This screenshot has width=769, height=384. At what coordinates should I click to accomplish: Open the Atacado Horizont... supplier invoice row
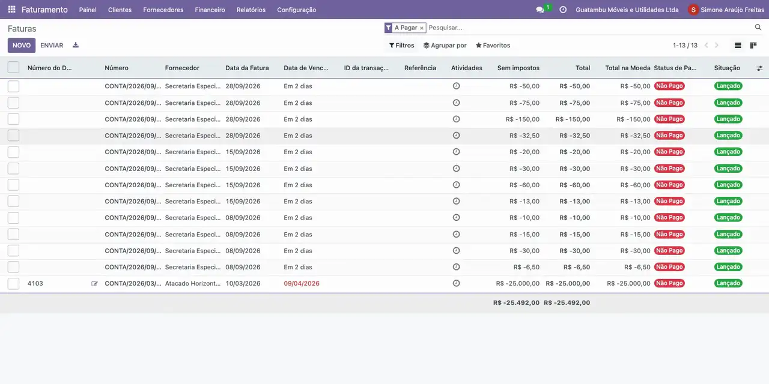[384, 283]
